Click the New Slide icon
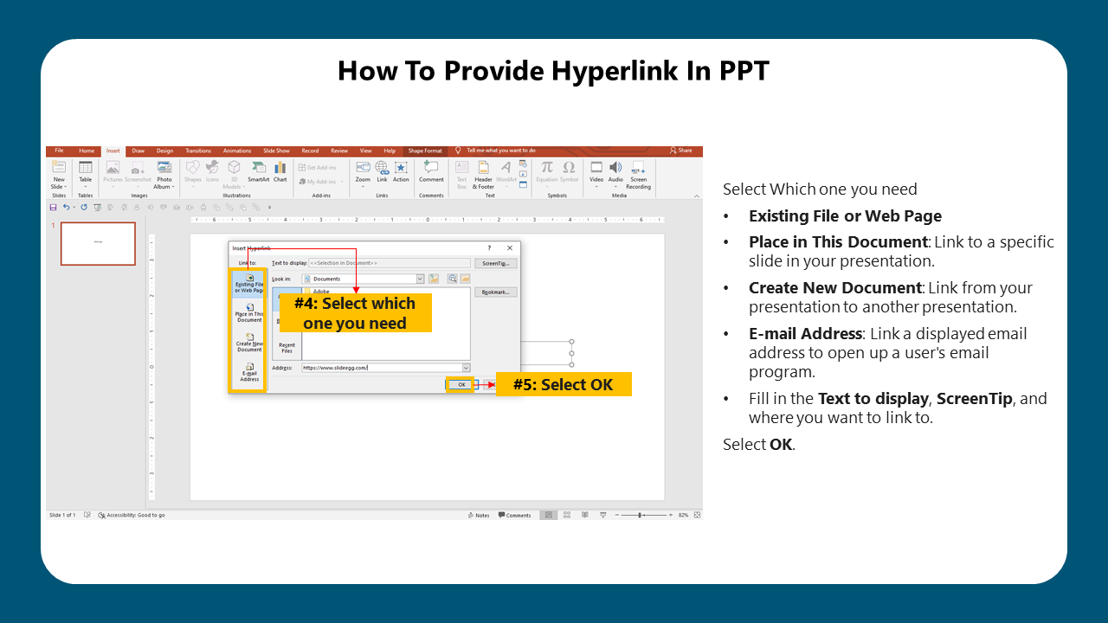 [59, 168]
